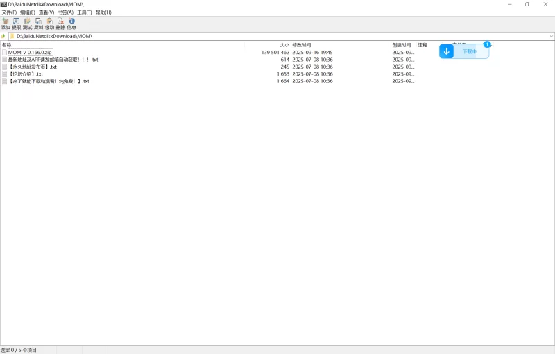Image resolution: width=555 pixels, height=354 pixels.
Task: Expand the address bar dropdown arrow
Action: (x=551, y=36)
